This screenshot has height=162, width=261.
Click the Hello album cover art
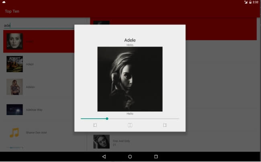coord(130,79)
